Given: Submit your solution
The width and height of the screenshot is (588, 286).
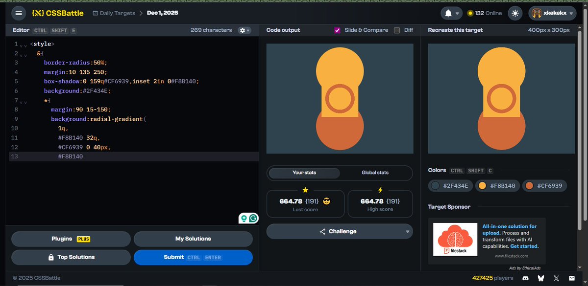Looking at the screenshot, I should 193,257.
